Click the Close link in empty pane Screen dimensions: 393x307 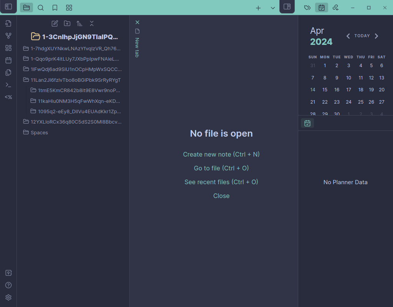(221, 196)
